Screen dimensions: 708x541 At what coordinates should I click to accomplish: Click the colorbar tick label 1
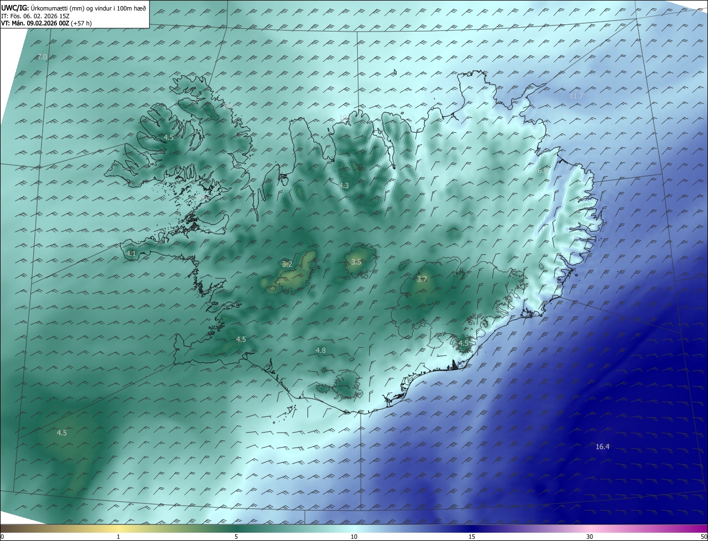118,537
